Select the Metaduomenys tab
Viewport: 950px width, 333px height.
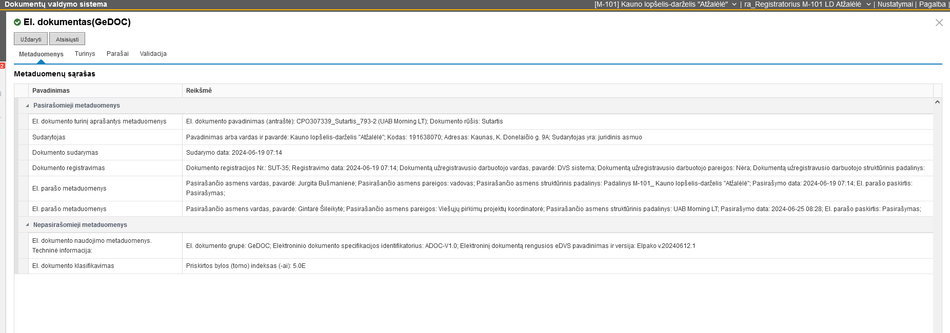41,54
